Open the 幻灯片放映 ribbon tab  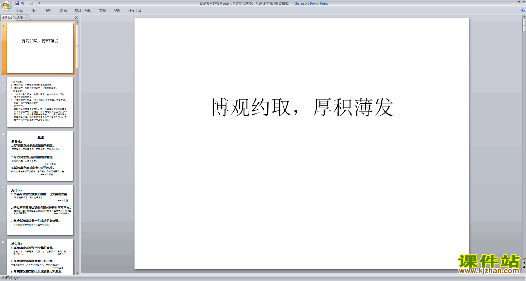[83, 11]
